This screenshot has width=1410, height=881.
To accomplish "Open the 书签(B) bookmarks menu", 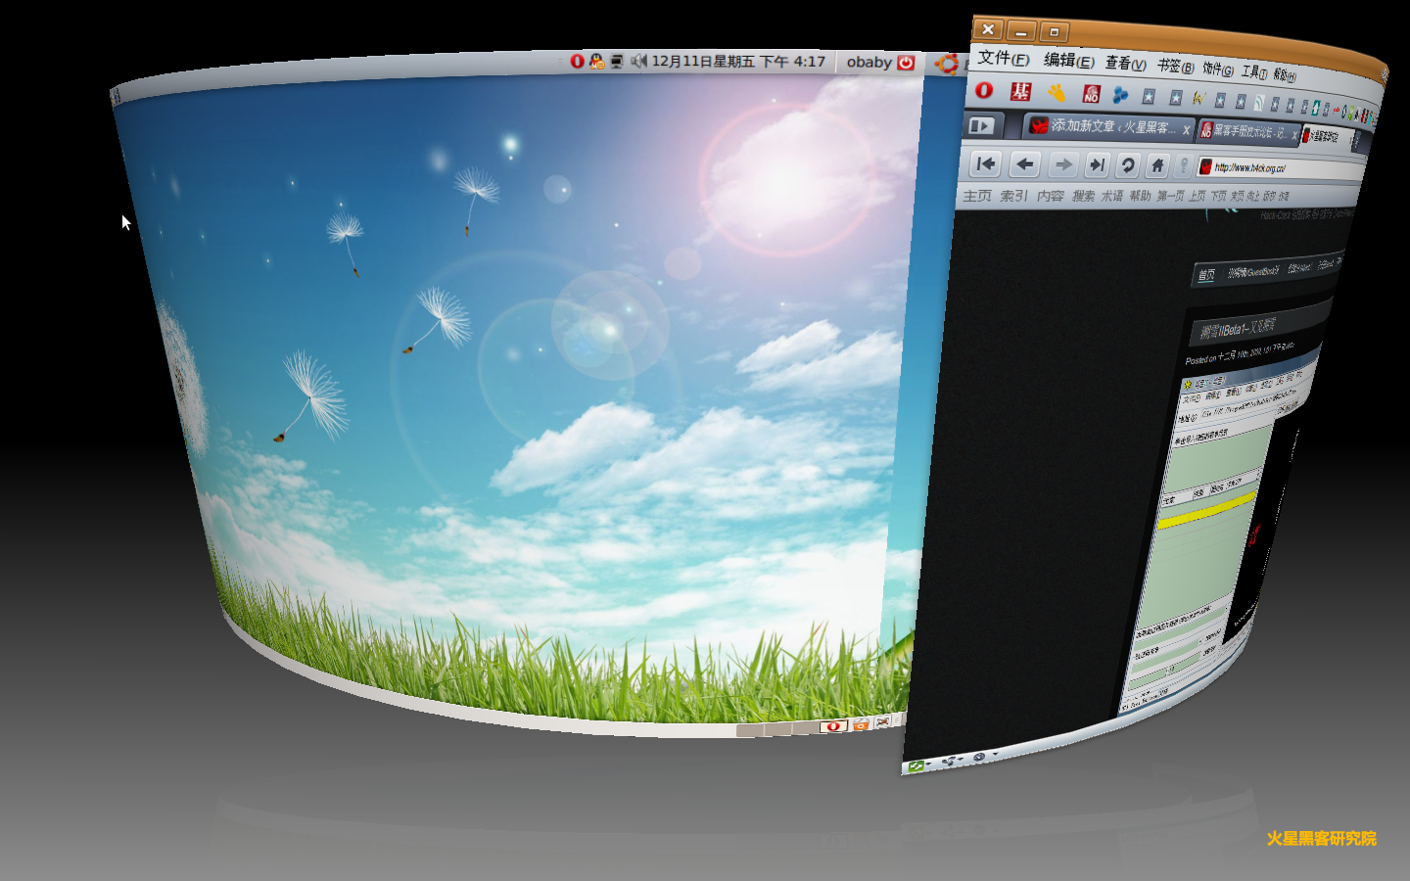I will point(1175,66).
